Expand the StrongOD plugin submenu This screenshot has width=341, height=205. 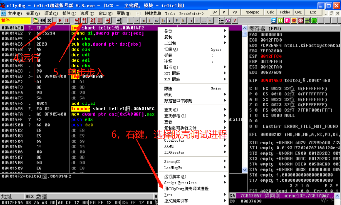click(x=193, y=161)
